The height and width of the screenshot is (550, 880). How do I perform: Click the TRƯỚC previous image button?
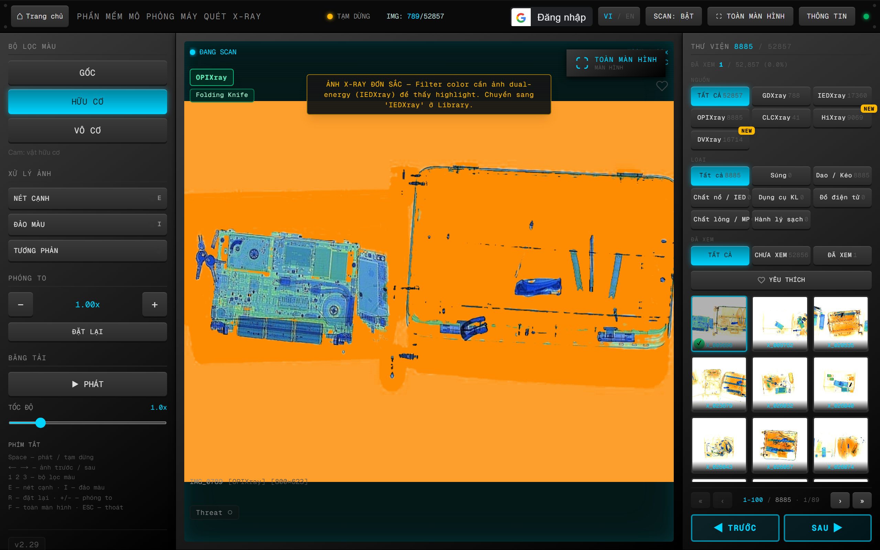point(735,528)
